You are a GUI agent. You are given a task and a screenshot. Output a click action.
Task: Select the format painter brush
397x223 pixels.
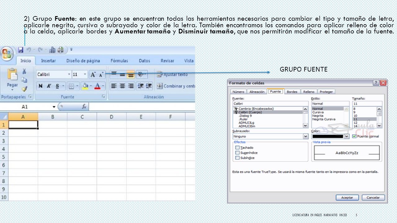coord(24,89)
